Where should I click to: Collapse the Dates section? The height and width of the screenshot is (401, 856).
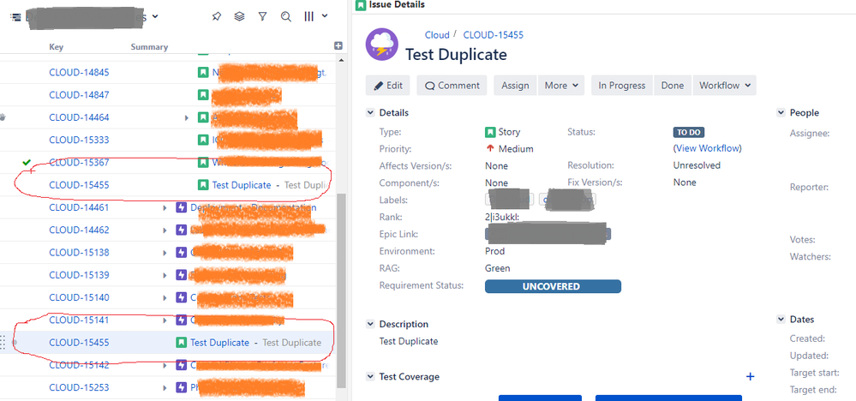coord(781,320)
